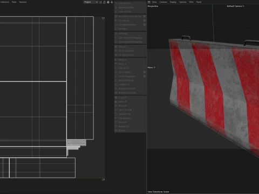The height and width of the screenshot is (194, 259).
Task: Click the chart icon next to Project dropdown
Action: tap(100, 2)
